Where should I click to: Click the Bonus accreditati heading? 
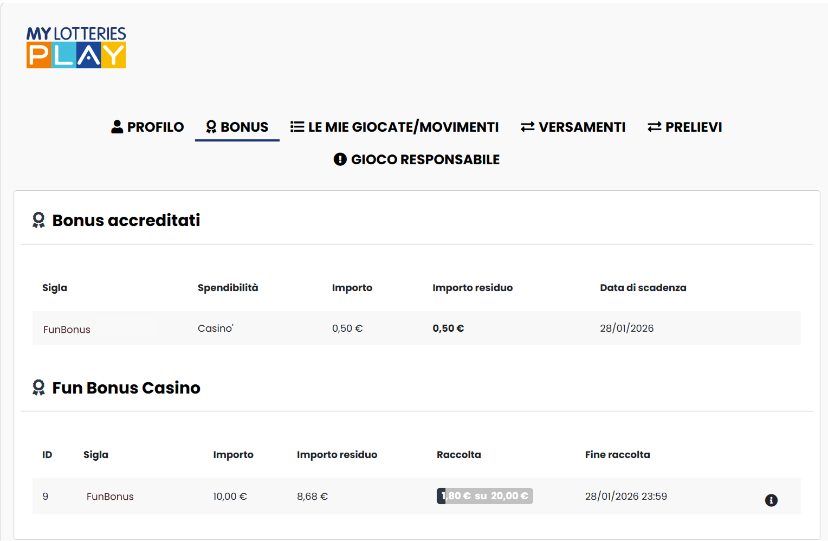(x=126, y=220)
